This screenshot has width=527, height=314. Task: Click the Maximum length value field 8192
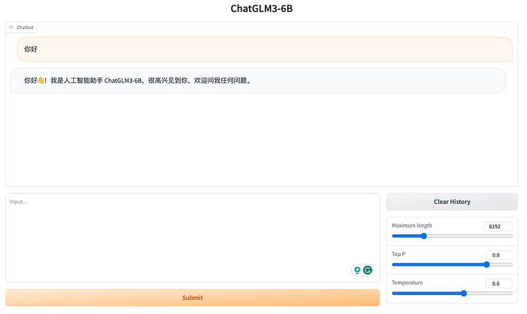tap(498, 226)
